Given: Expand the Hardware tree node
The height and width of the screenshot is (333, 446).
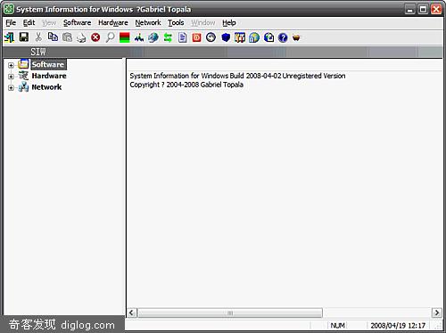Looking at the screenshot, I should (x=11, y=77).
